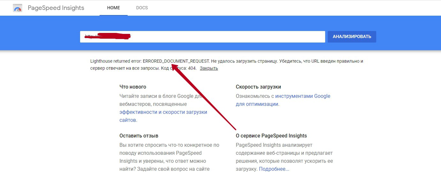Viewport: 441px width, 172px height.
Task: Switch to the DOCS tab
Action: coord(142,8)
